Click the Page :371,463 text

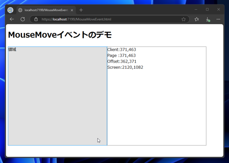tap(122, 56)
